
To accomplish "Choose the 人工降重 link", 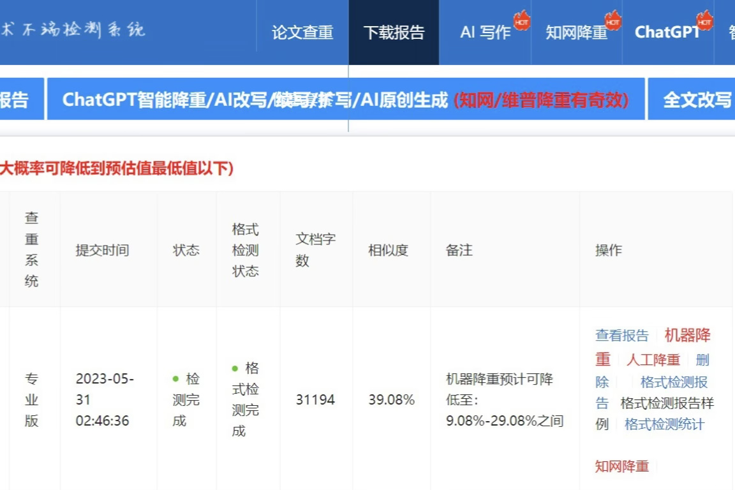I will [653, 360].
